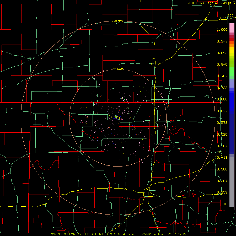Viewport: 236px width, 236px height.
Task: Click the 100 NMI range ring label
Action: click(x=118, y=21)
